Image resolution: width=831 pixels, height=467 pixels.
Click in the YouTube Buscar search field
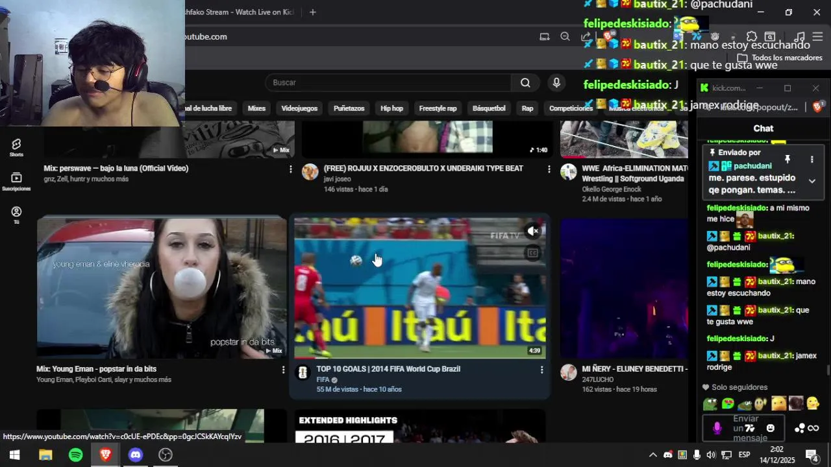click(x=388, y=82)
